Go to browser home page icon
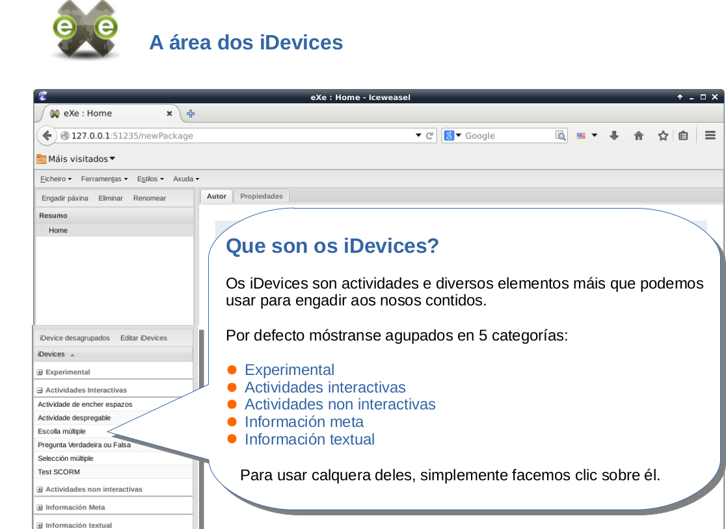 [x=638, y=136]
